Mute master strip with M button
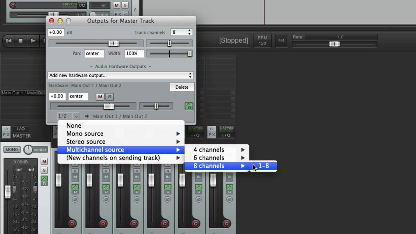 (x=44, y=162)
